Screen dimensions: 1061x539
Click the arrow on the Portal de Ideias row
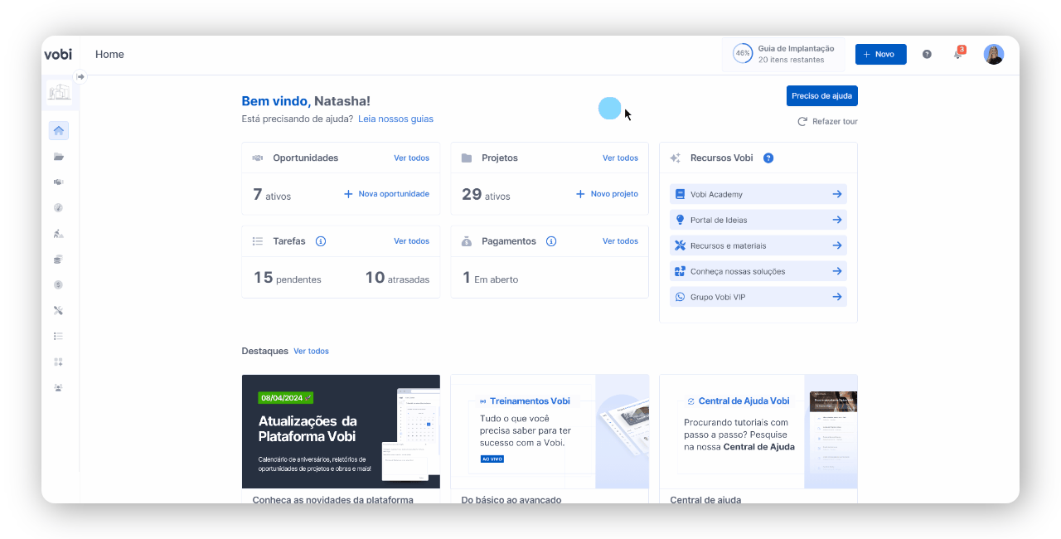tap(837, 220)
